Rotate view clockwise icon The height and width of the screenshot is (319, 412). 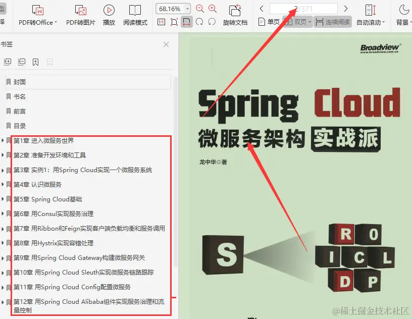(199, 22)
